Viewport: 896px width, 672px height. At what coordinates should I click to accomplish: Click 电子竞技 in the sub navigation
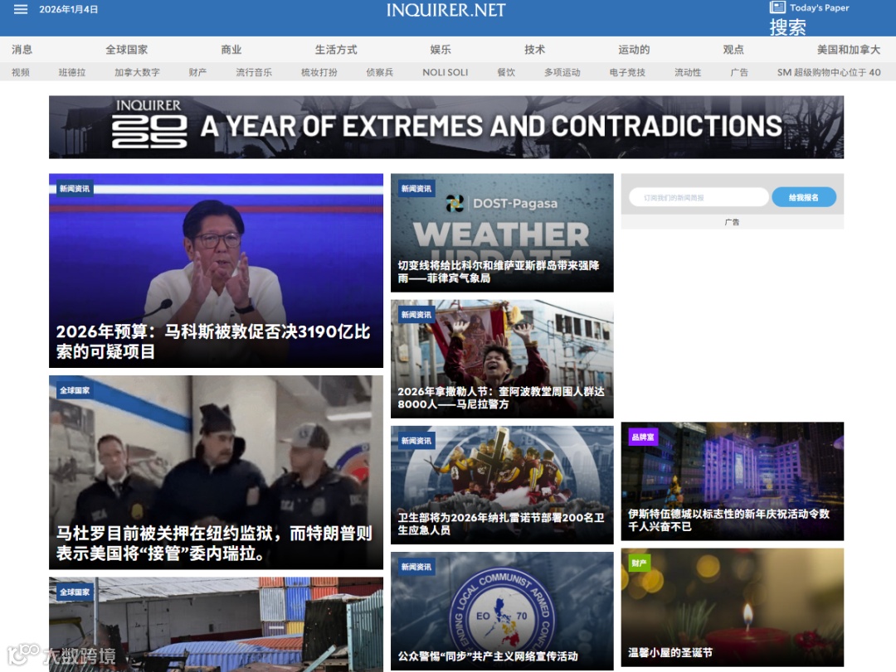[x=627, y=72]
